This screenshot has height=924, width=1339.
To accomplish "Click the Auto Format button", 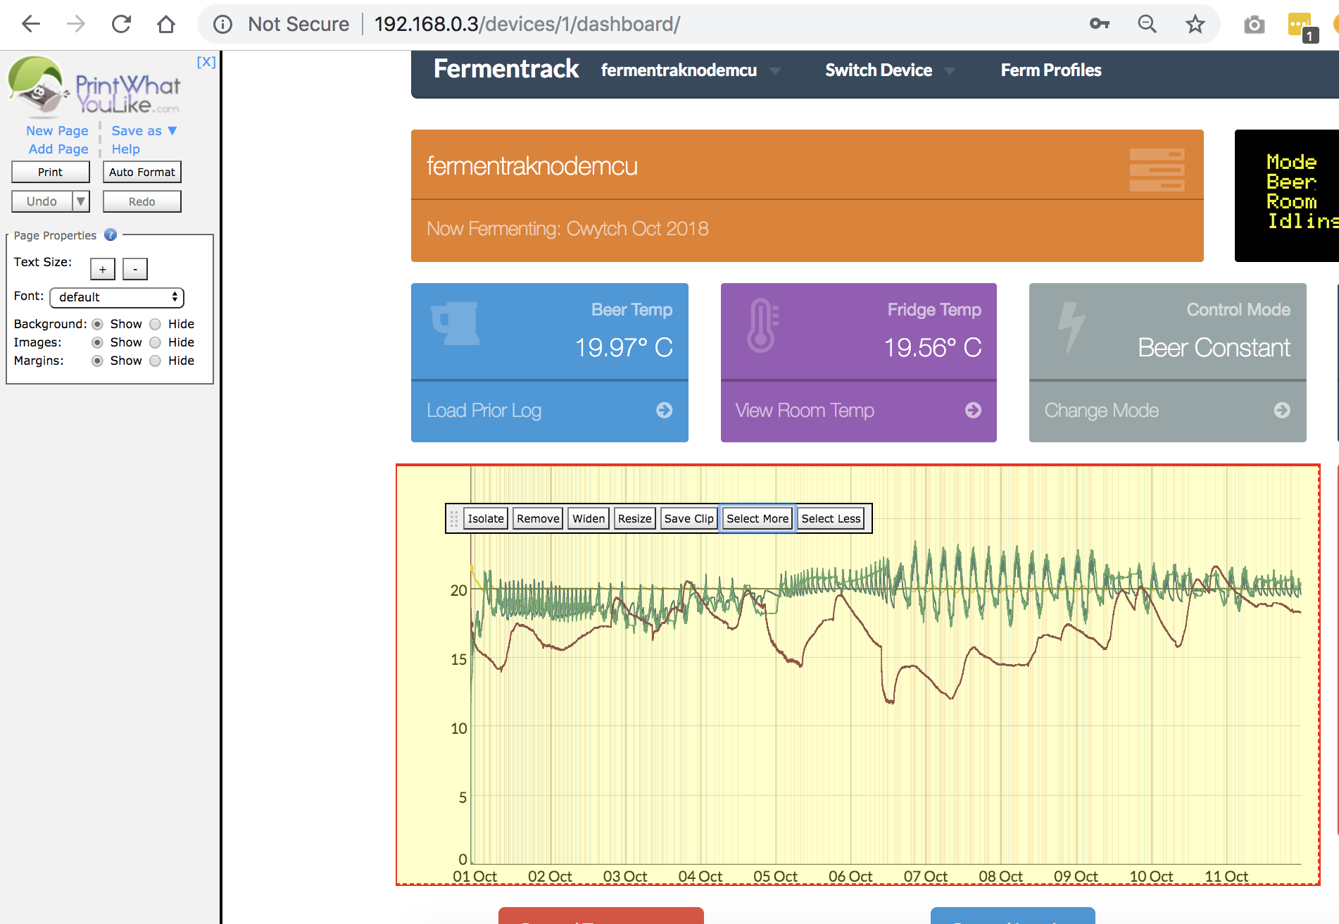I will point(142,172).
